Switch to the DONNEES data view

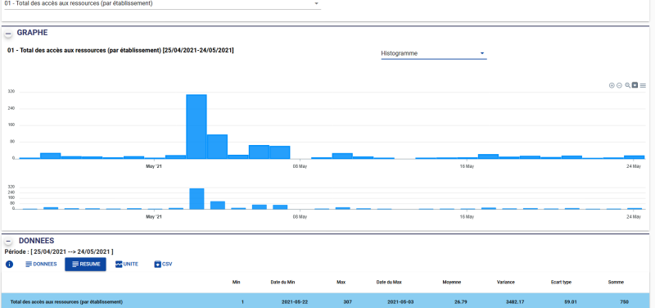pos(41,264)
